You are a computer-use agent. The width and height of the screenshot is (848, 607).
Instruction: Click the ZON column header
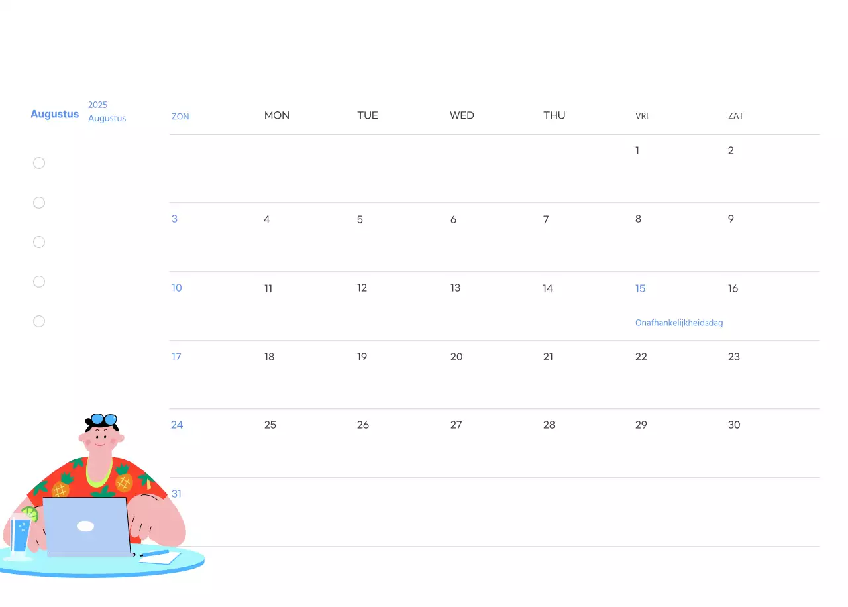180,115
